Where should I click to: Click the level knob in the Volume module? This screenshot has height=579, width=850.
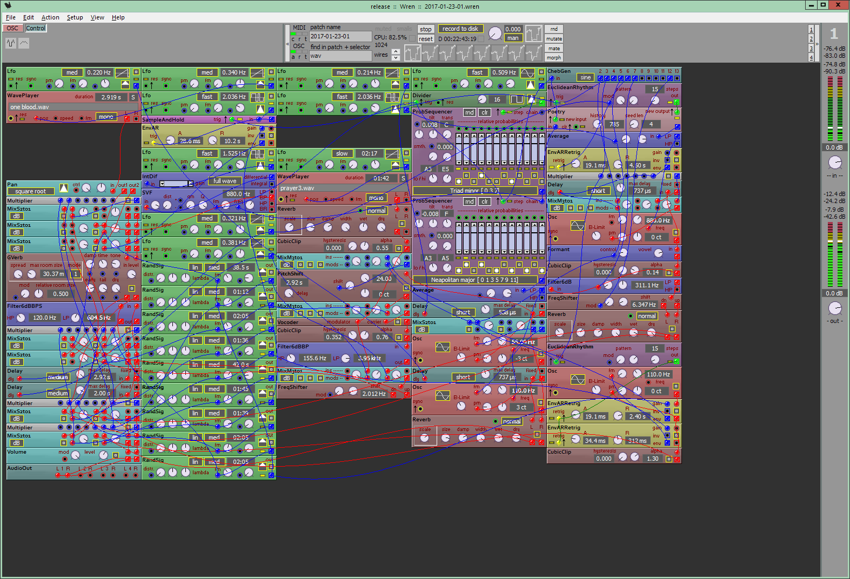(103, 455)
